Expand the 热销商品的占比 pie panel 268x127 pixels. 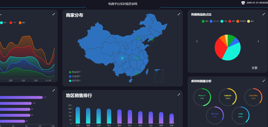(x=264, y=14)
